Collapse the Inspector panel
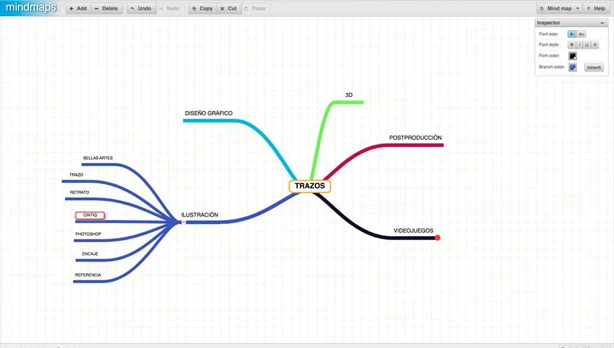 (602, 23)
